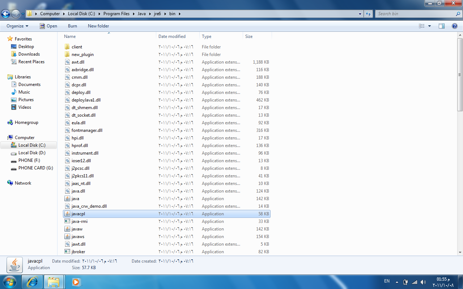Select Recent Places under Favorites

(x=31, y=62)
